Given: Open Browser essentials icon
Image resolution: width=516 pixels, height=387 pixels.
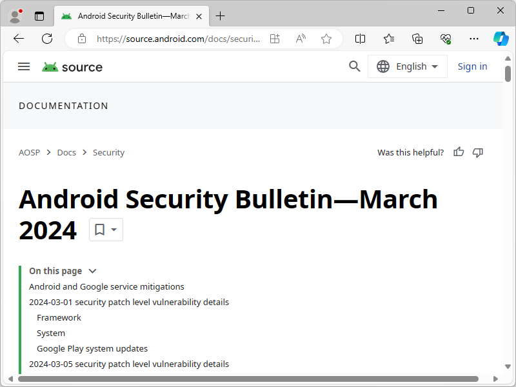Looking at the screenshot, I should pyautogui.click(x=446, y=39).
